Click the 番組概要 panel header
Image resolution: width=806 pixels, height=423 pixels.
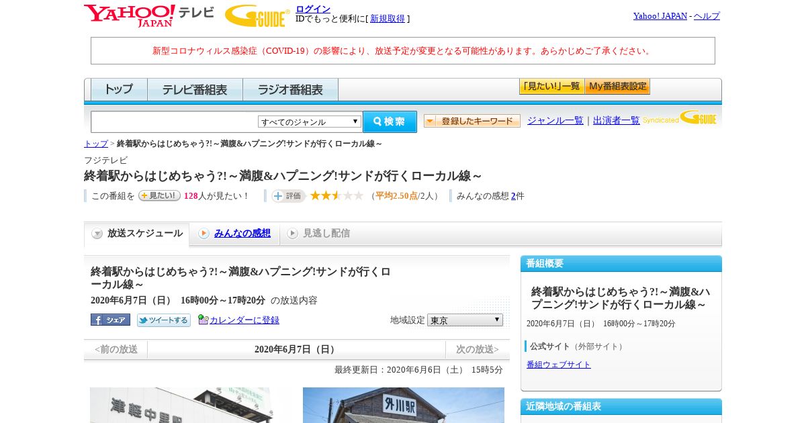[621, 263]
